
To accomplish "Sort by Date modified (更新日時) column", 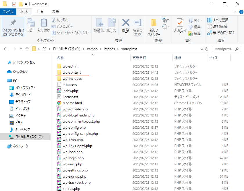I will pos(139,58).
